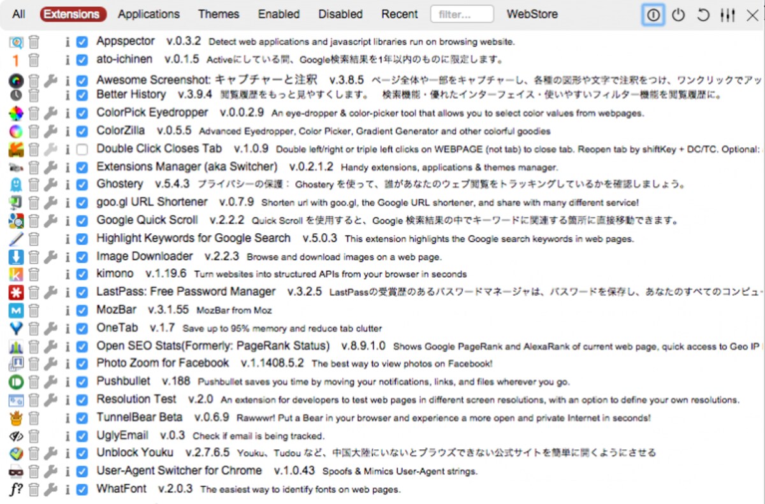This screenshot has width=765, height=504.
Task: Click the LastPass red asterisk icon
Action: (x=16, y=292)
